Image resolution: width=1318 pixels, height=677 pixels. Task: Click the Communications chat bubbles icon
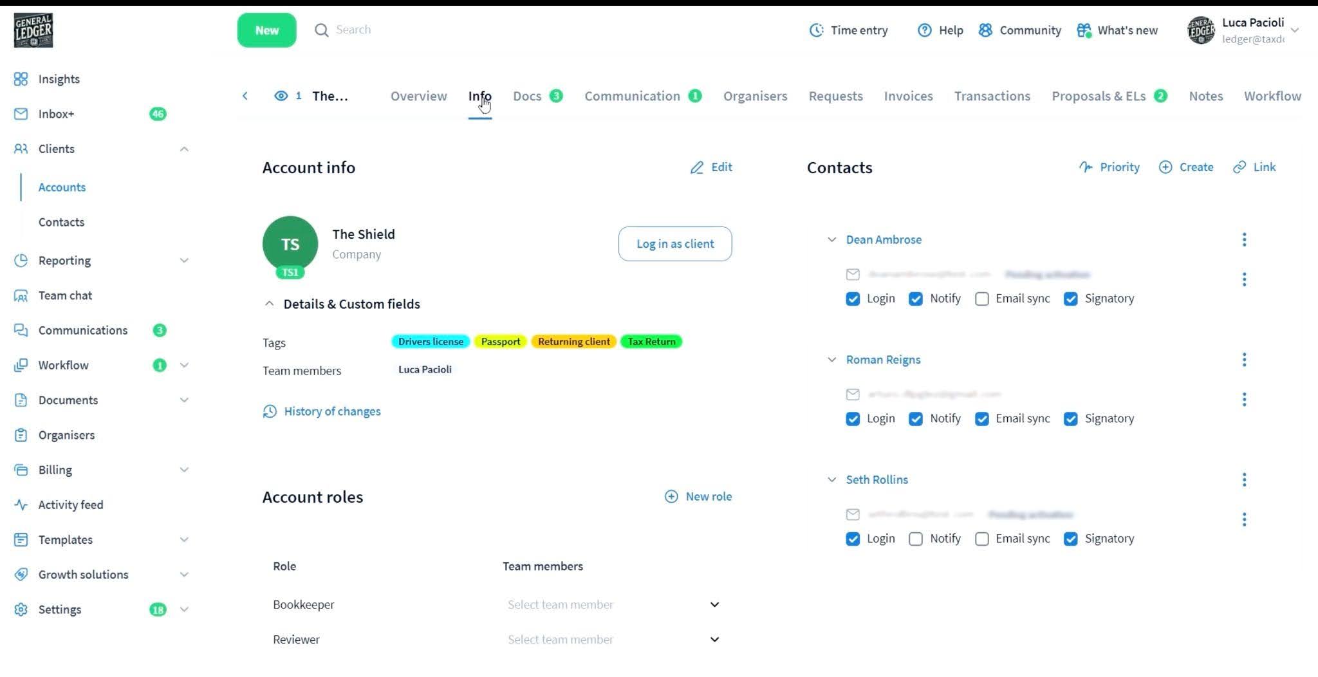click(21, 330)
